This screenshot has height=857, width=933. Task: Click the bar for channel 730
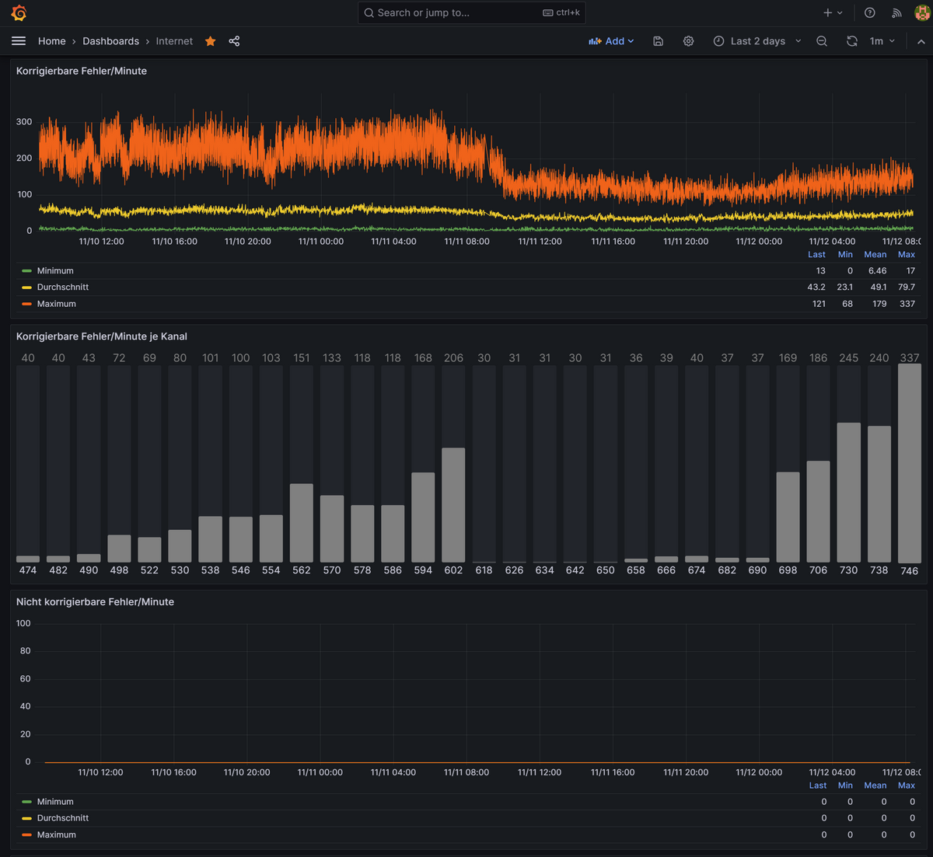[849, 493]
